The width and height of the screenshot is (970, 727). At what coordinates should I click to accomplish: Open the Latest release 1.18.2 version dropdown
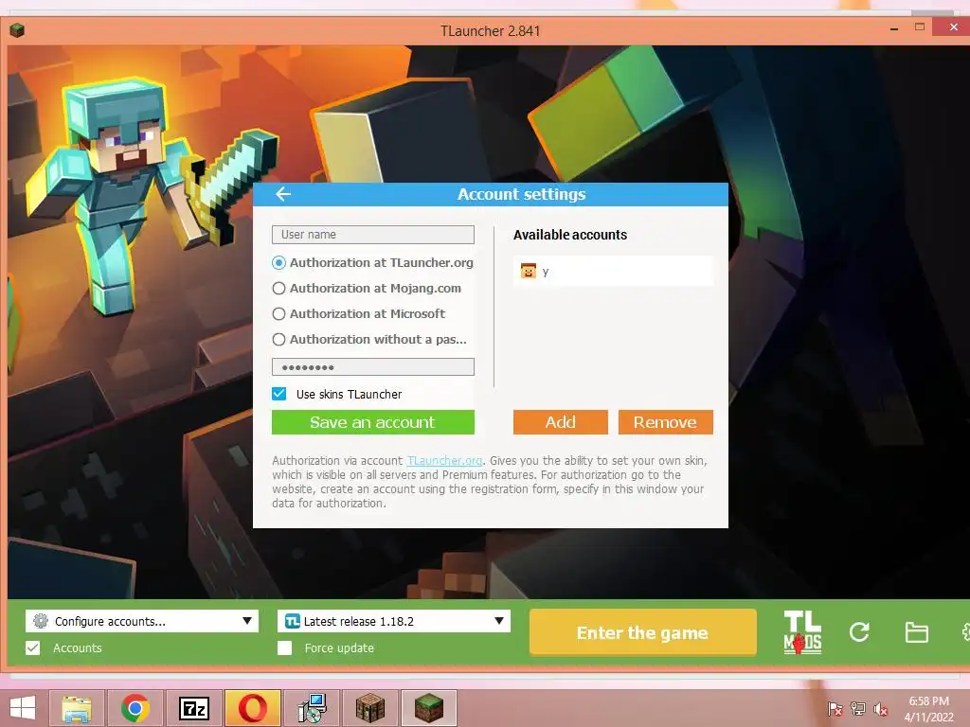(394, 621)
